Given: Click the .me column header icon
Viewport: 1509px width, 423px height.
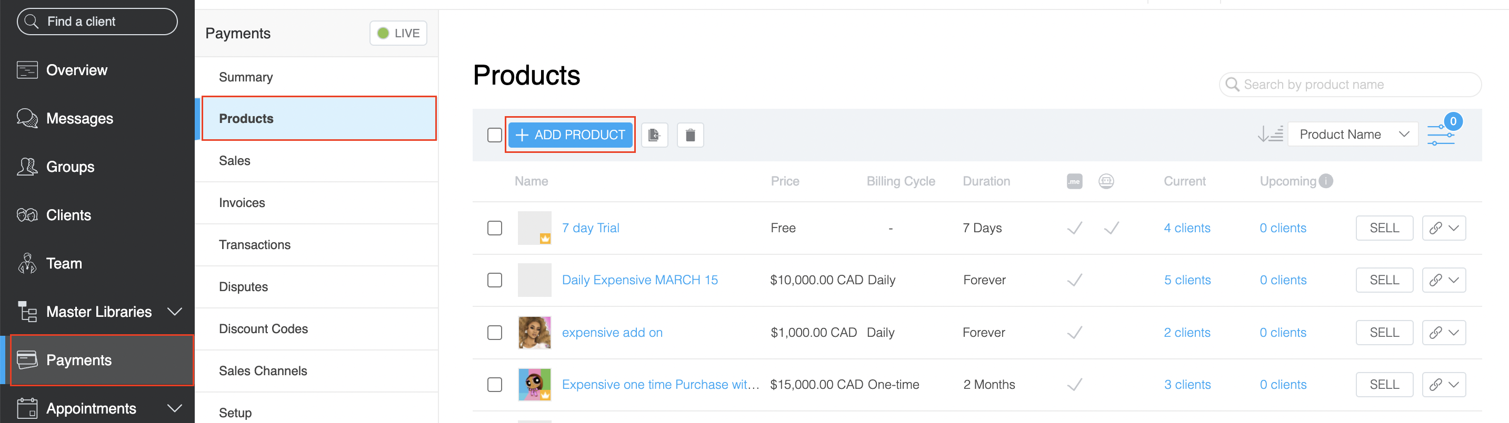Looking at the screenshot, I should (1074, 181).
